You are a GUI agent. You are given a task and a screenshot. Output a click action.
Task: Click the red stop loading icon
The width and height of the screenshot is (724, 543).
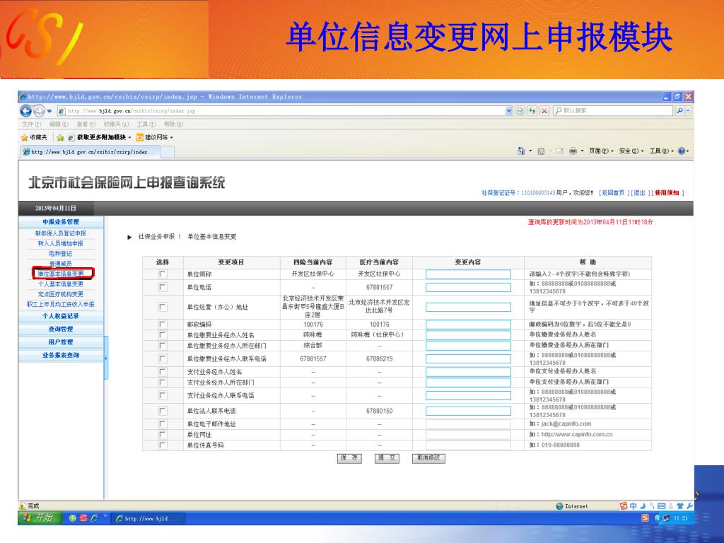pos(544,111)
